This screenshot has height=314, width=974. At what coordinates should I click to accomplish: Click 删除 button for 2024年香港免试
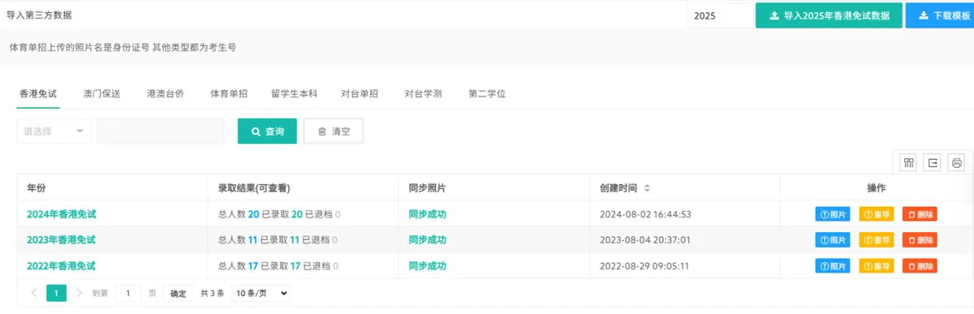point(920,214)
